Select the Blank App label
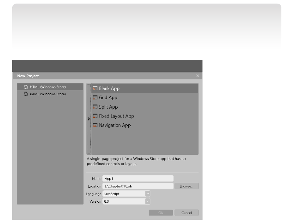The width and height of the screenshot is (294, 220). [x=109, y=88]
